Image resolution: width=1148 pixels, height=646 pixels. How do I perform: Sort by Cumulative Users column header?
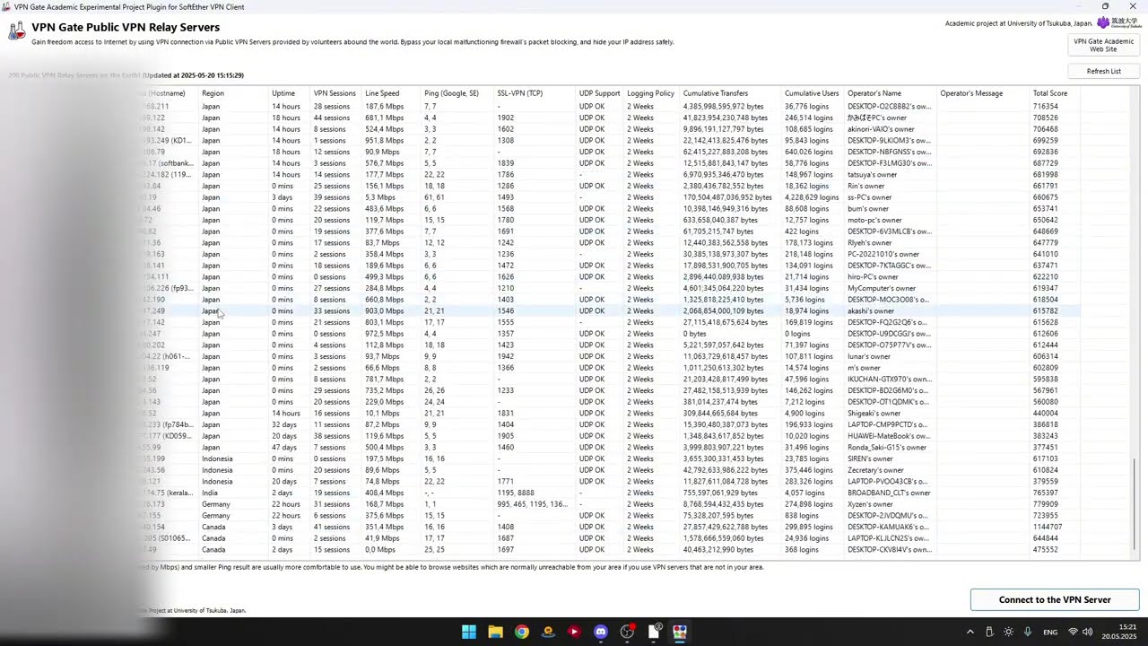[x=813, y=93]
